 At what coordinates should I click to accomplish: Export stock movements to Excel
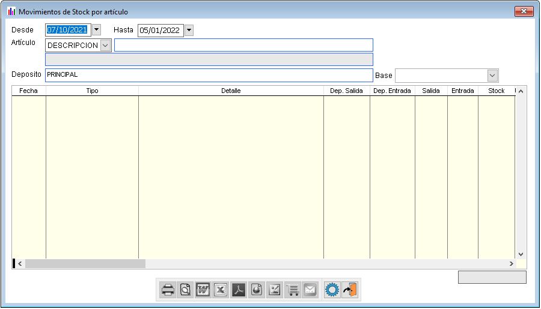221,290
